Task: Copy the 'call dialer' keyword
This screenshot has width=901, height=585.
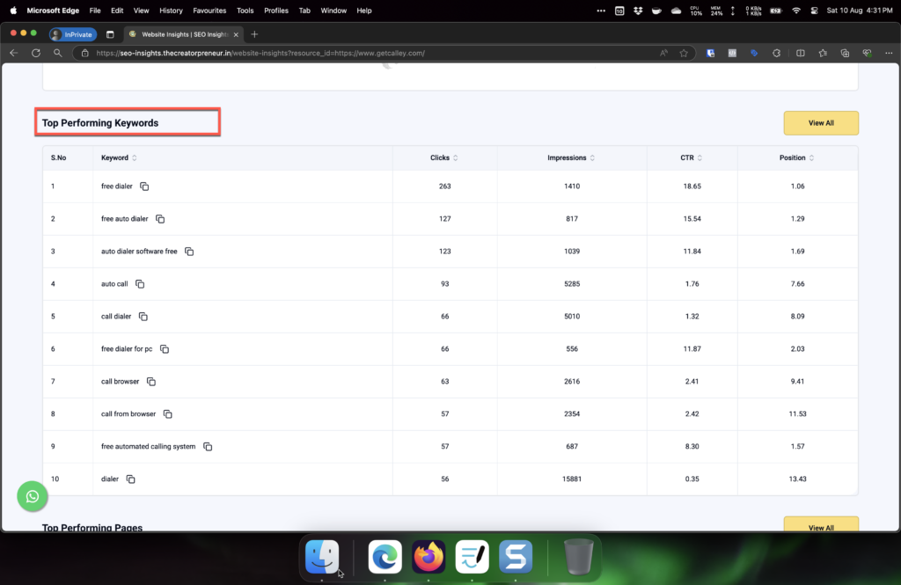Action: coord(143,317)
